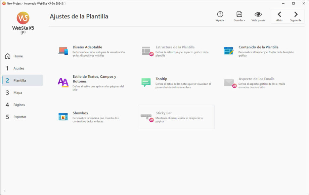Click the Ajustes de la Plantilla heading

(x=79, y=16)
